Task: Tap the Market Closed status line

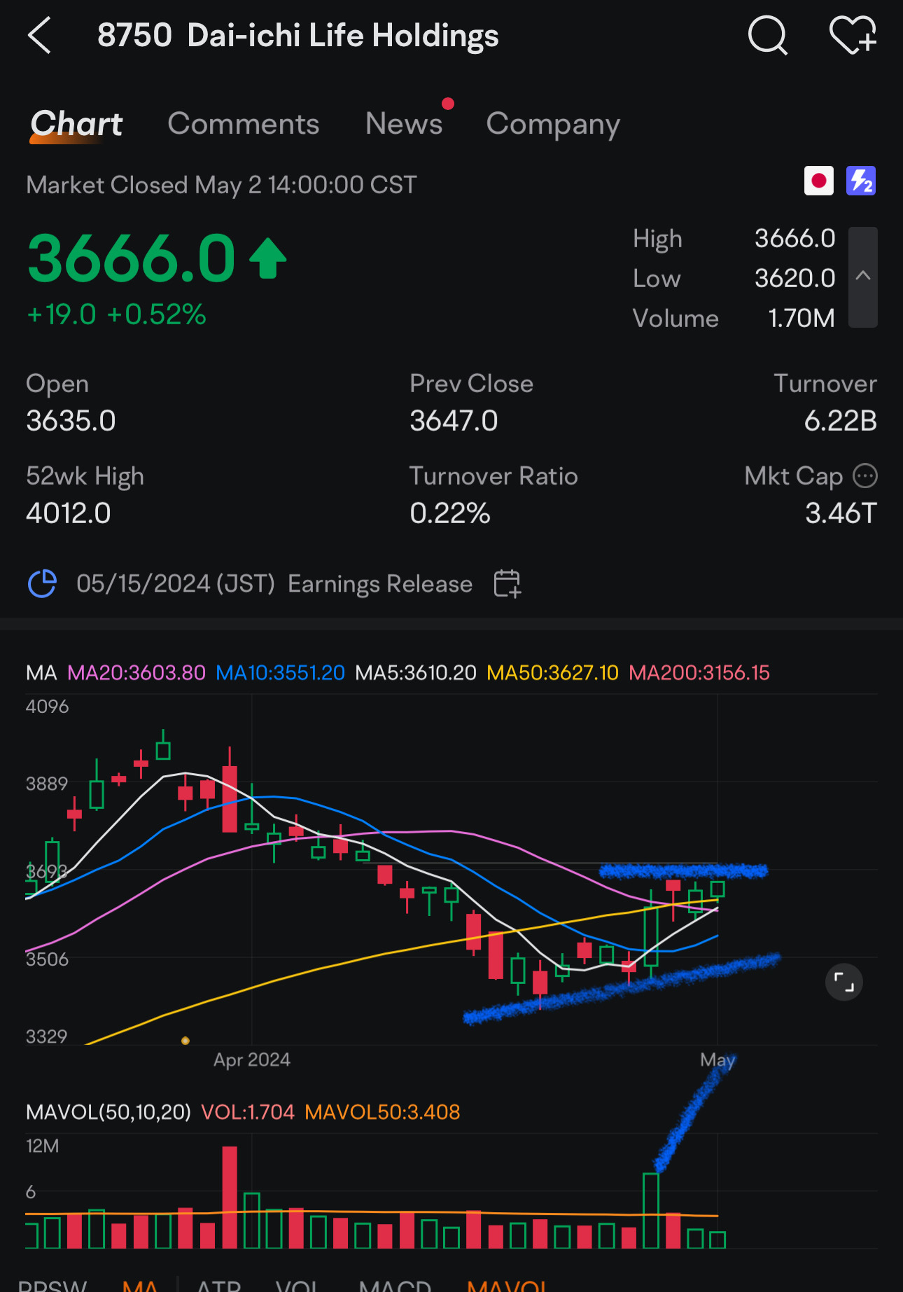Action: (x=221, y=185)
